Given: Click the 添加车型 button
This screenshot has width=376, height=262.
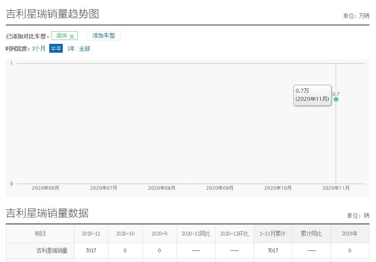Looking at the screenshot, I should pyautogui.click(x=104, y=36).
